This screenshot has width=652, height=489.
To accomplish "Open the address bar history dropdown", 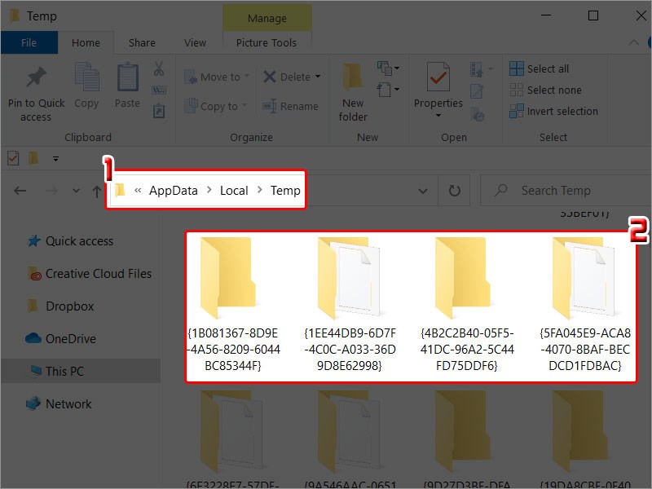I will click(x=423, y=190).
